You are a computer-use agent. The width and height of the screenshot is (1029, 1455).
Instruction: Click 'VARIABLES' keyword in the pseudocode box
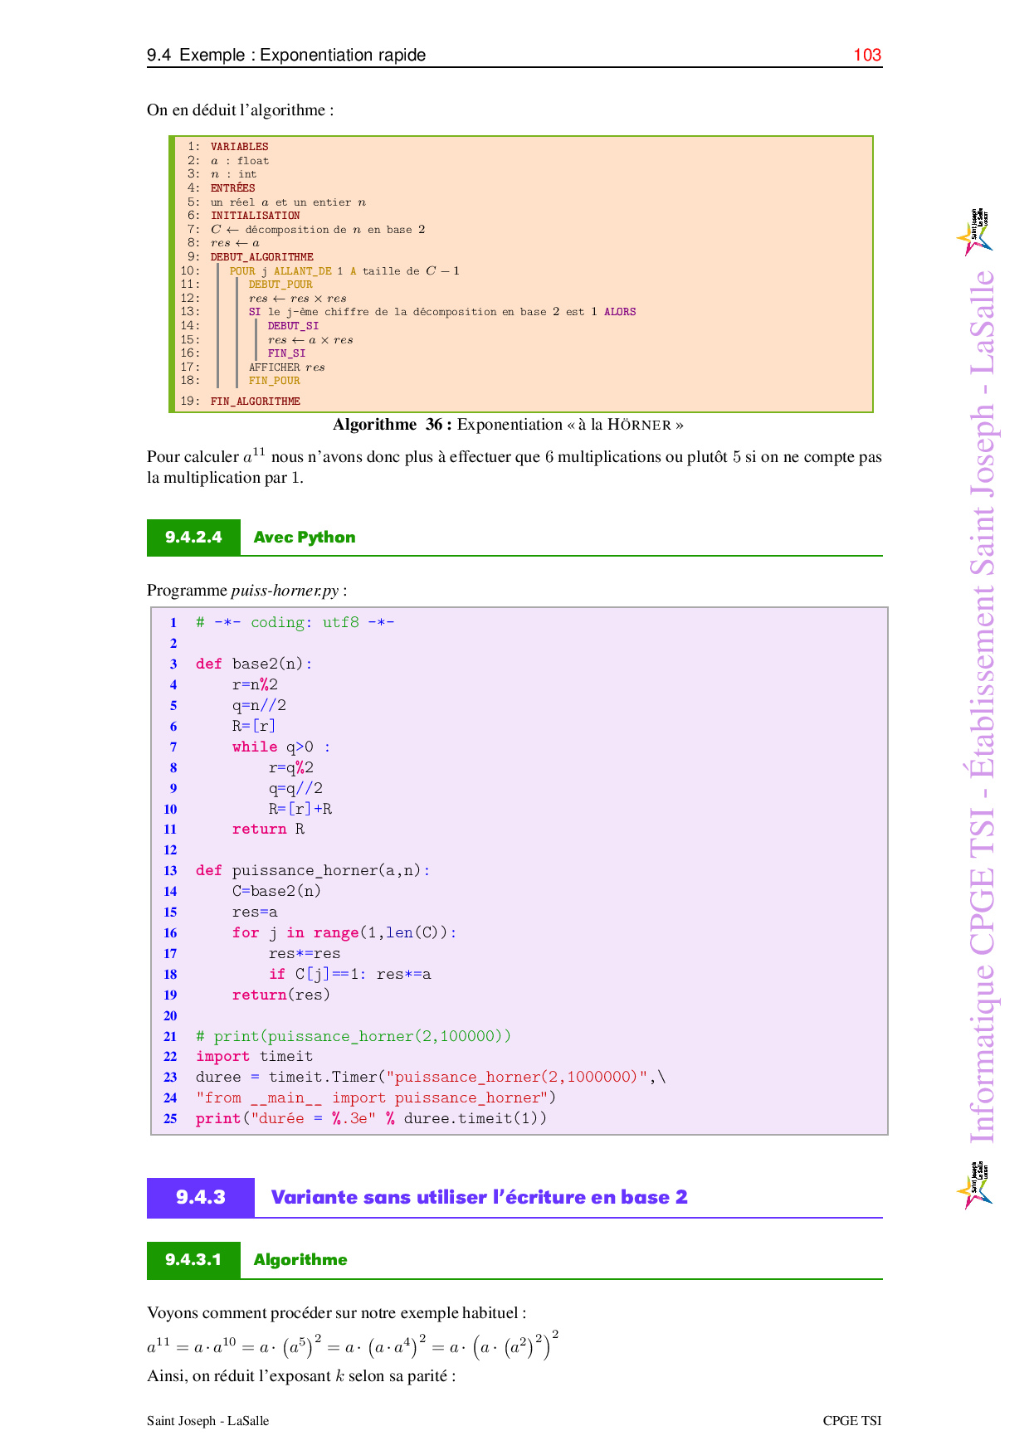(x=239, y=147)
